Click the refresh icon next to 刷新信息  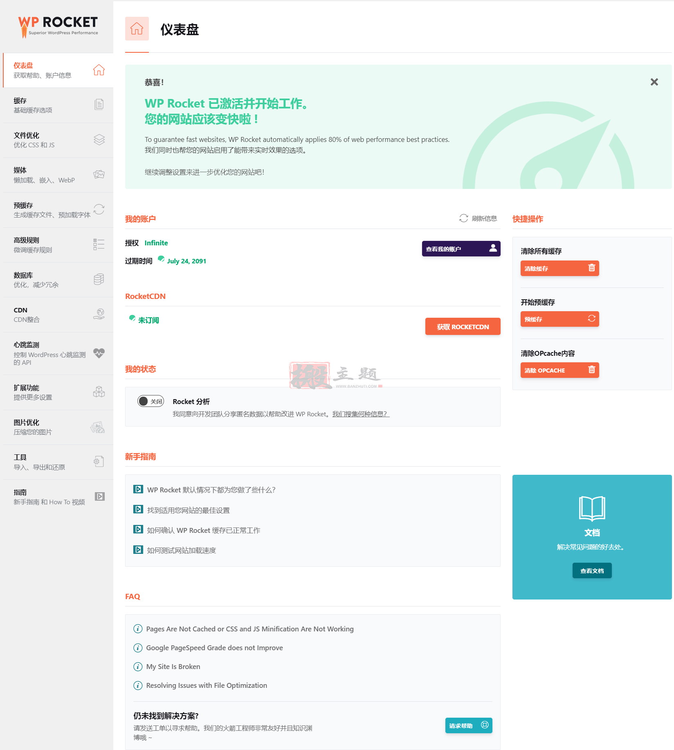[463, 218]
